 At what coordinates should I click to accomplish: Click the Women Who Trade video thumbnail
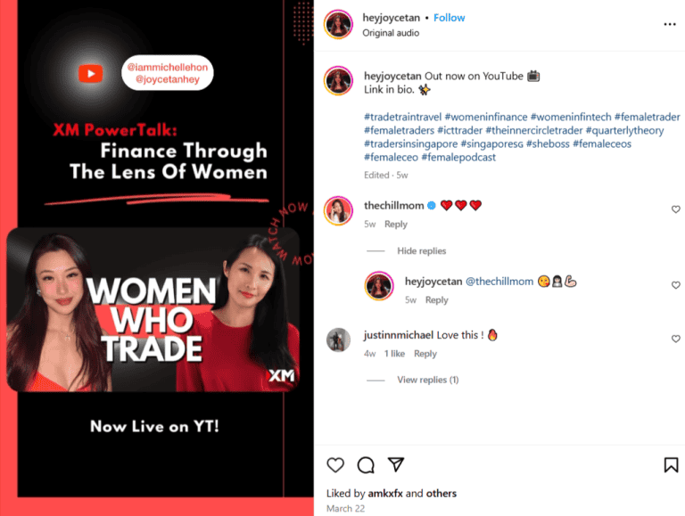[x=153, y=309]
